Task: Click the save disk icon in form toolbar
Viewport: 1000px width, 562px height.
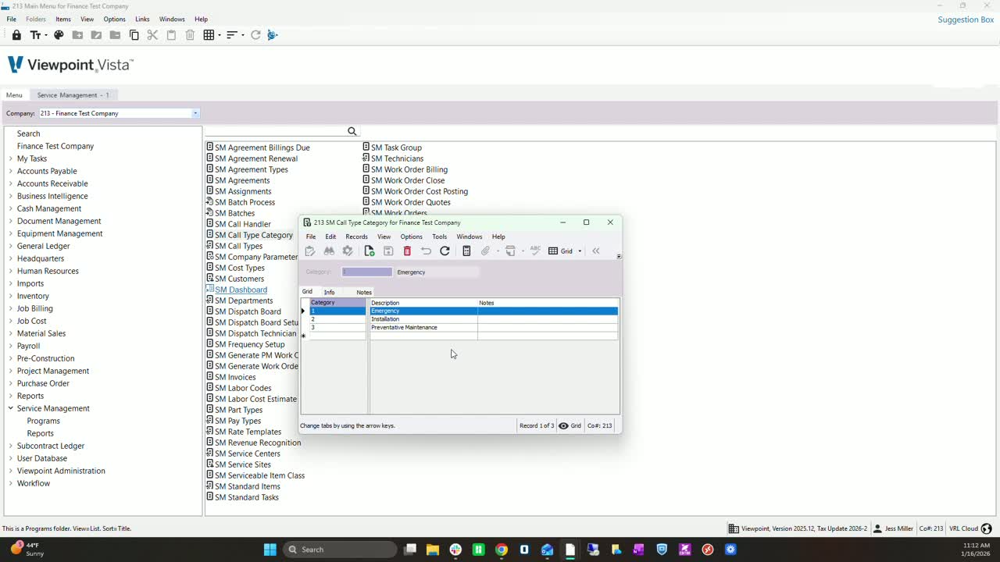Action: [388, 251]
